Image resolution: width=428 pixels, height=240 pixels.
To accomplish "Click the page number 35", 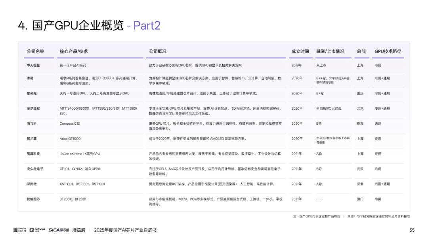I will pos(412,230).
